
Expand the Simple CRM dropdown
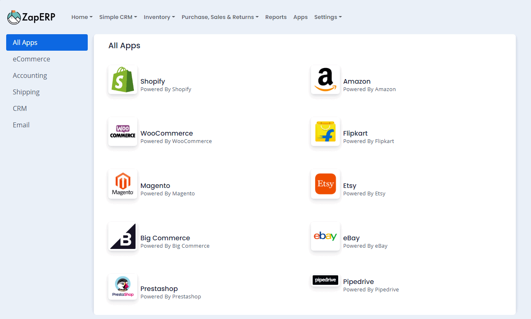(118, 17)
